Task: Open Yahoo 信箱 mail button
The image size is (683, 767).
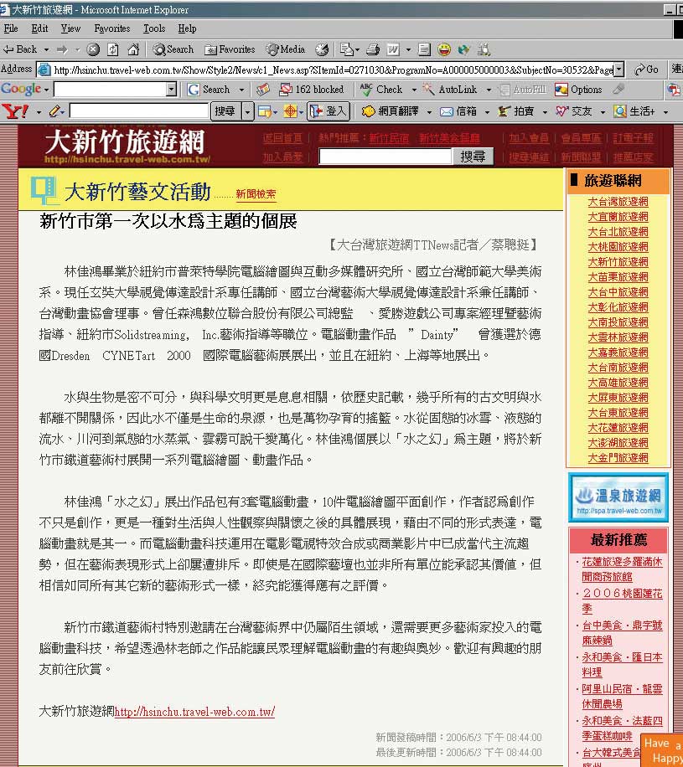Action: click(458, 111)
